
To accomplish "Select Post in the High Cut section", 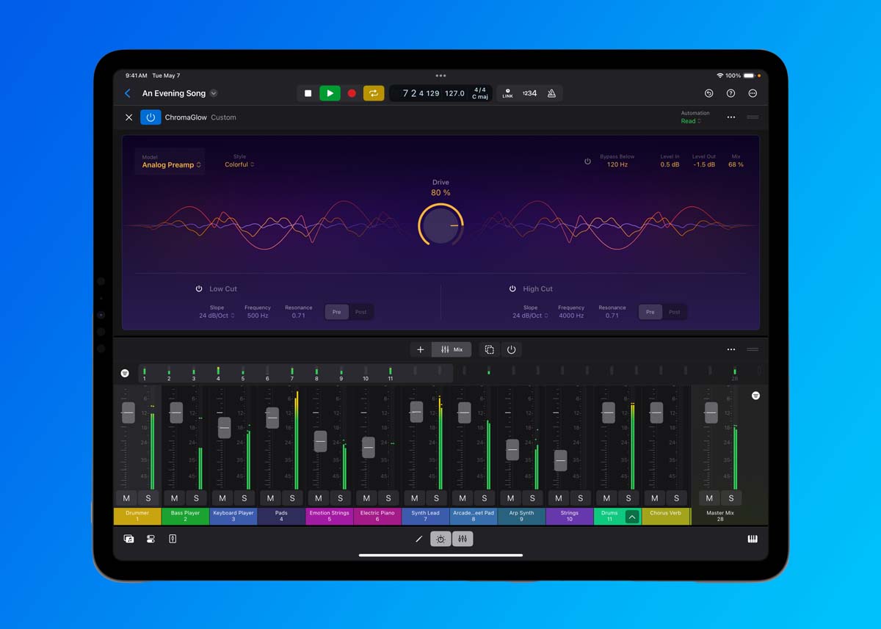I will pyautogui.click(x=674, y=312).
